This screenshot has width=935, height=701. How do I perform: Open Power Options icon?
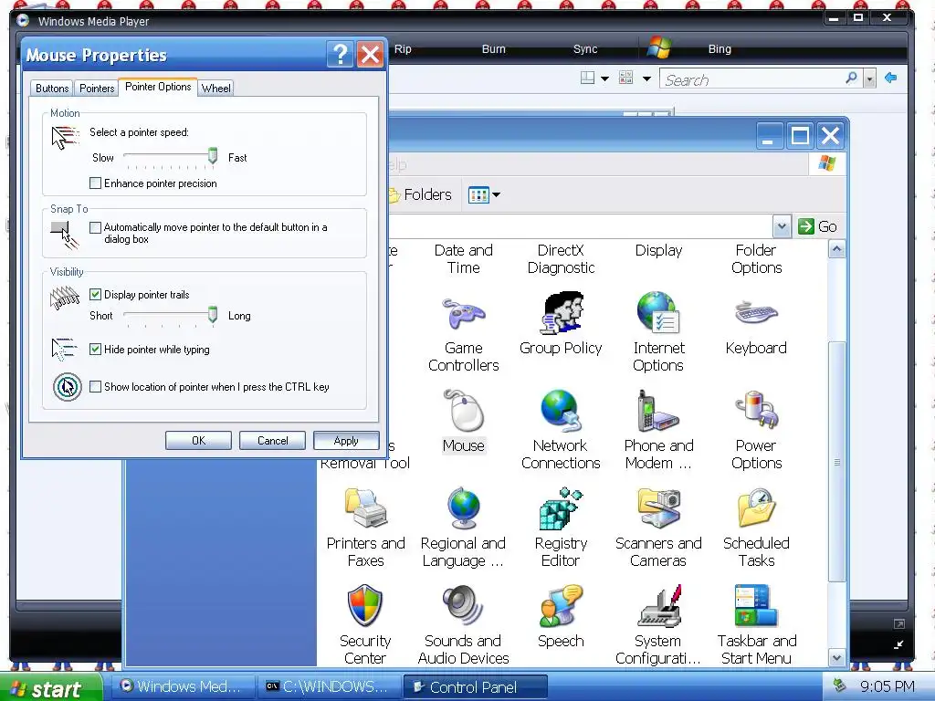756,411
